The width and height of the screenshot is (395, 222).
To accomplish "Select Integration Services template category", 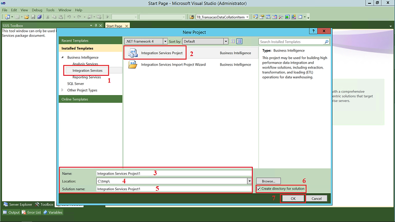I will coord(87,71).
